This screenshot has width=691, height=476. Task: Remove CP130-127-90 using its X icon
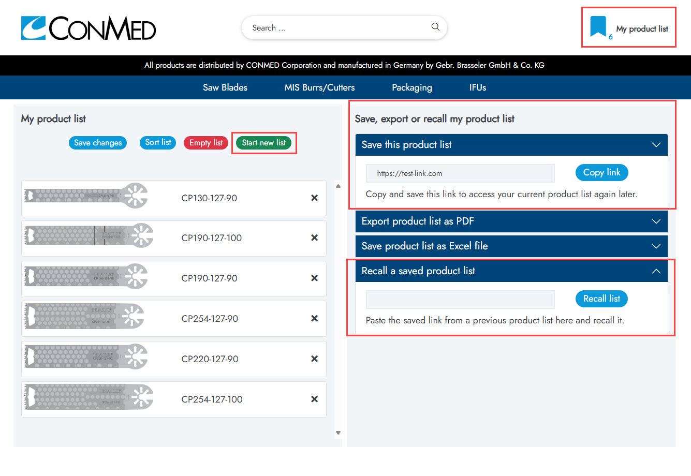(314, 198)
